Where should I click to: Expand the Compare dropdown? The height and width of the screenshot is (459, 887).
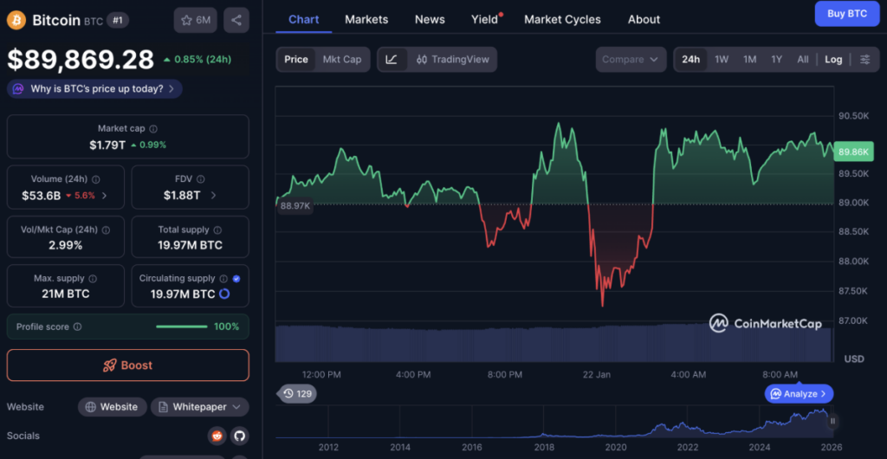coord(630,59)
